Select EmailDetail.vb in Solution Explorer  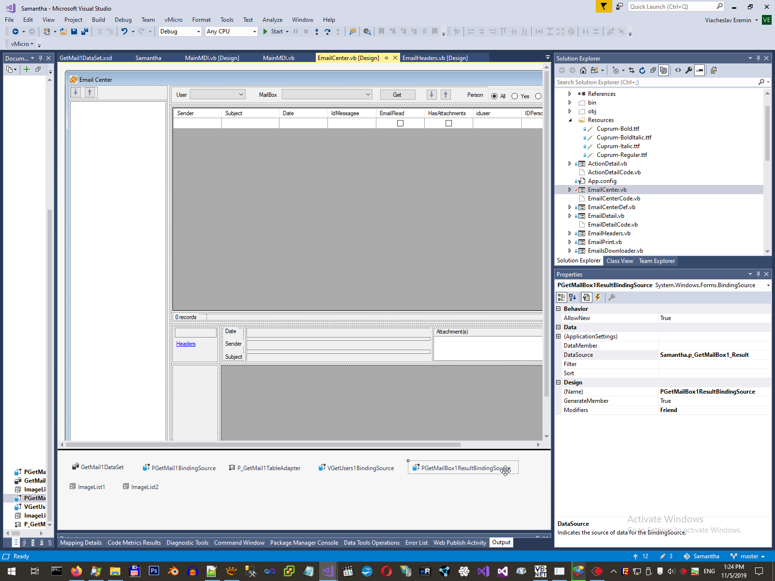click(x=606, y=216)
